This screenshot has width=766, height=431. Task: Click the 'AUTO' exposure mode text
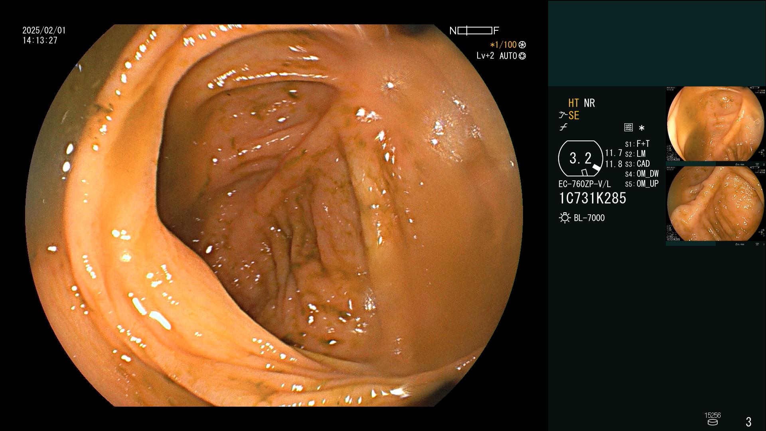pyautogui.click(x=508, y=56)
